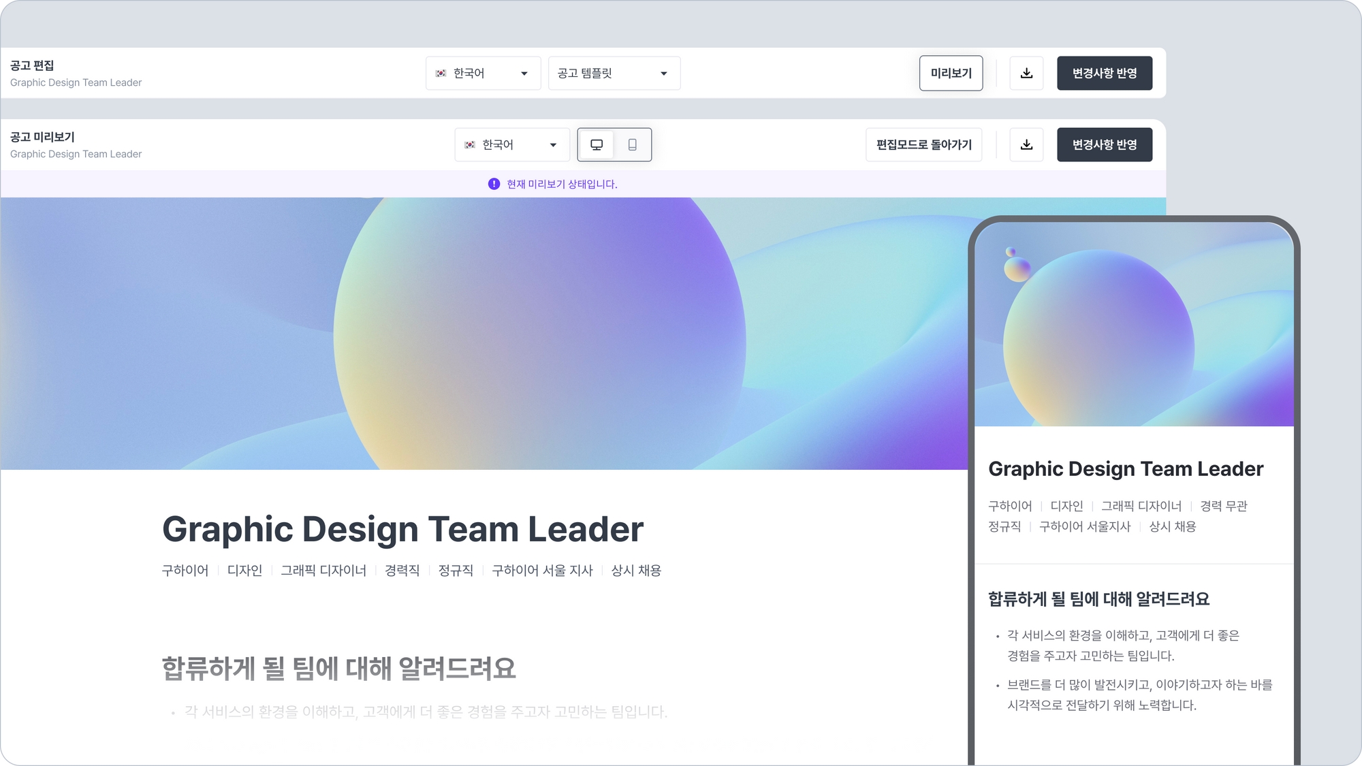The image size is (1362, 766).
Task: Click Graphic Design Team Leader desktop heading
Action: tap(402, 529)
